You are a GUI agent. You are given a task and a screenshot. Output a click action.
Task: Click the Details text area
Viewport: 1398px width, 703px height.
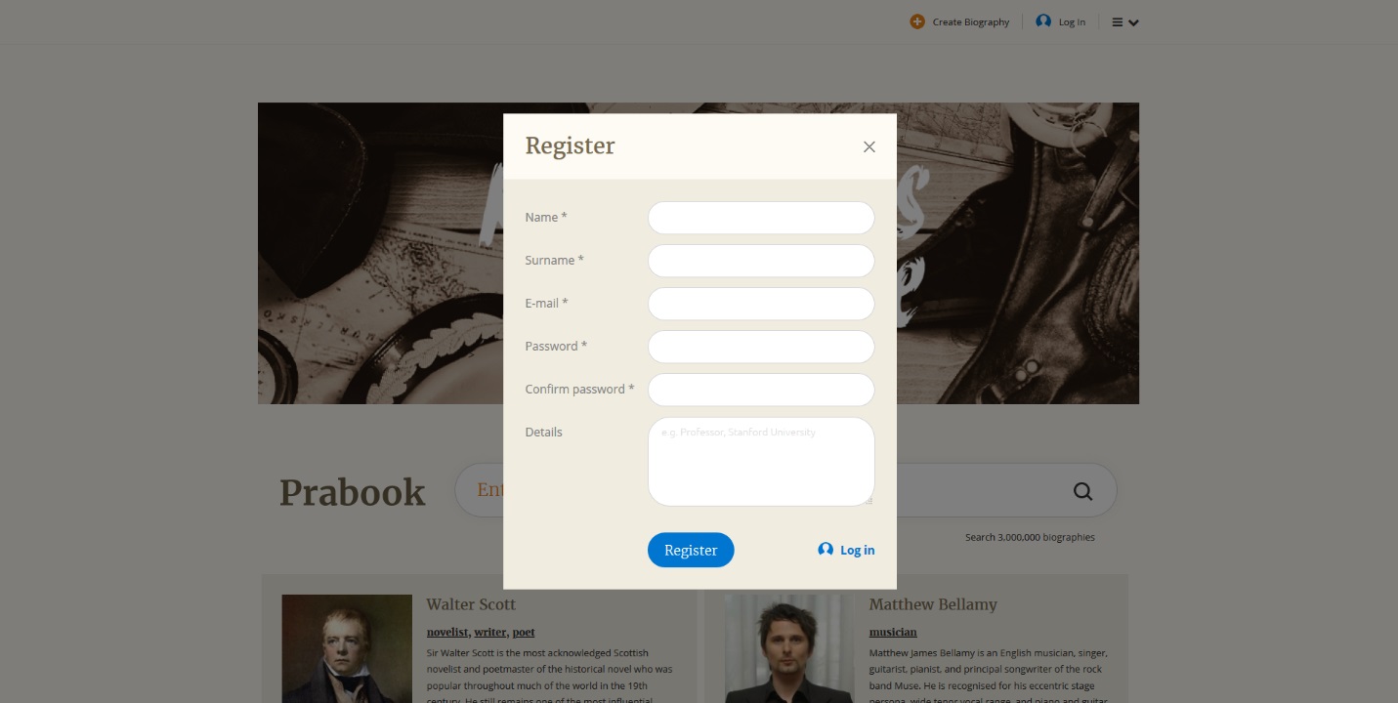761,462
